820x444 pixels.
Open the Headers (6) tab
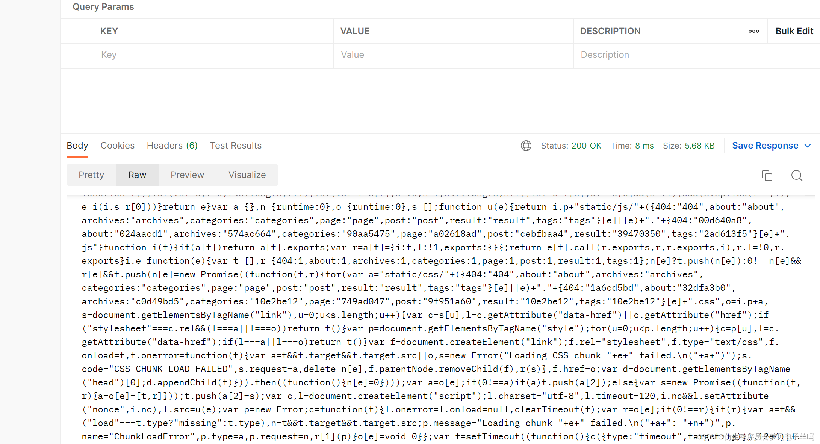[172, 146]
